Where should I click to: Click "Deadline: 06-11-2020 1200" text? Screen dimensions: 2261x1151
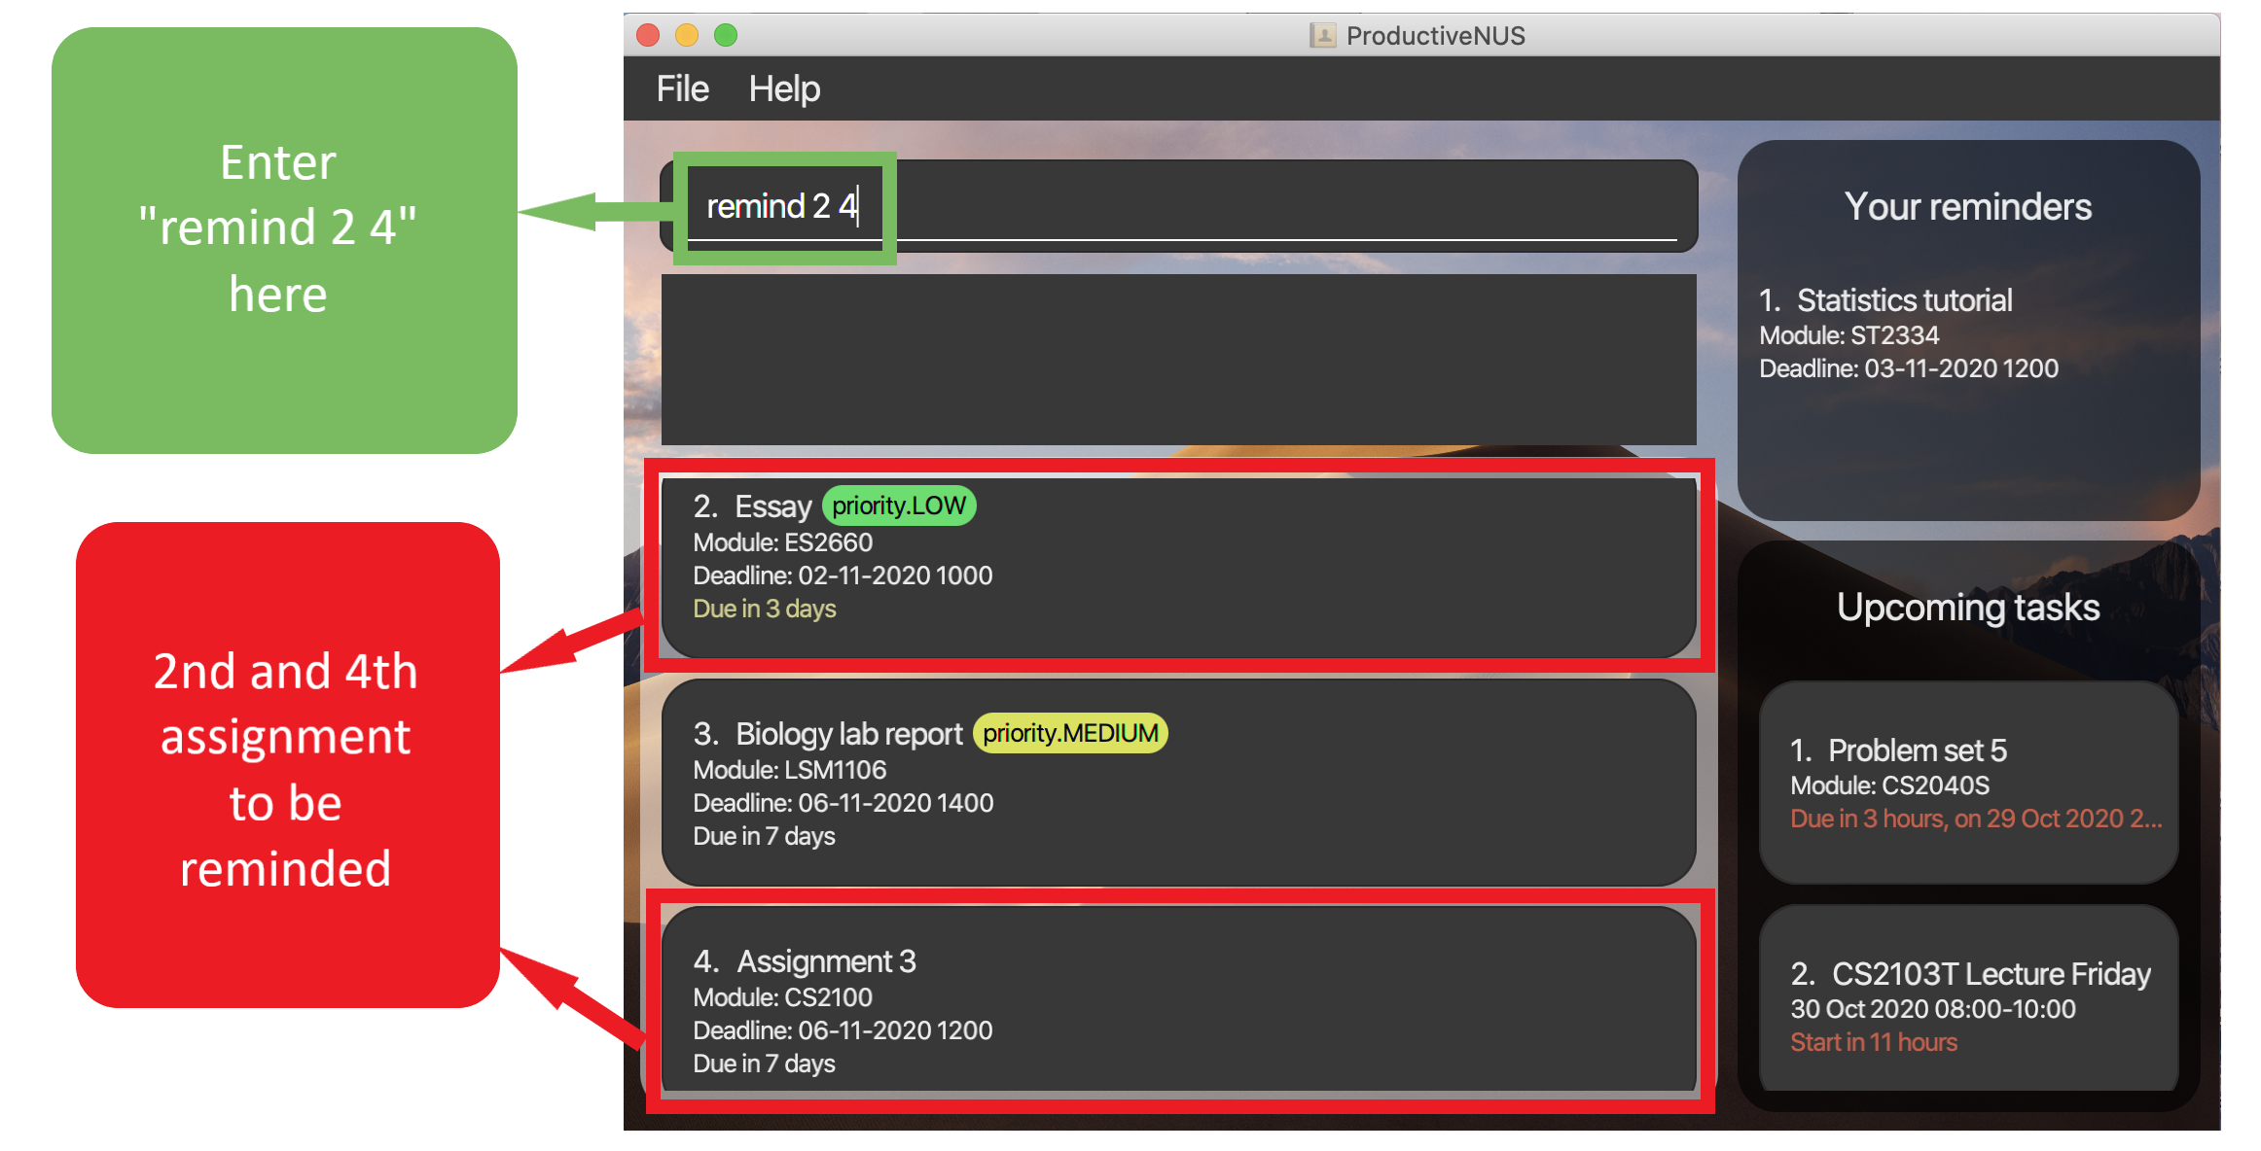[843, 1030]
